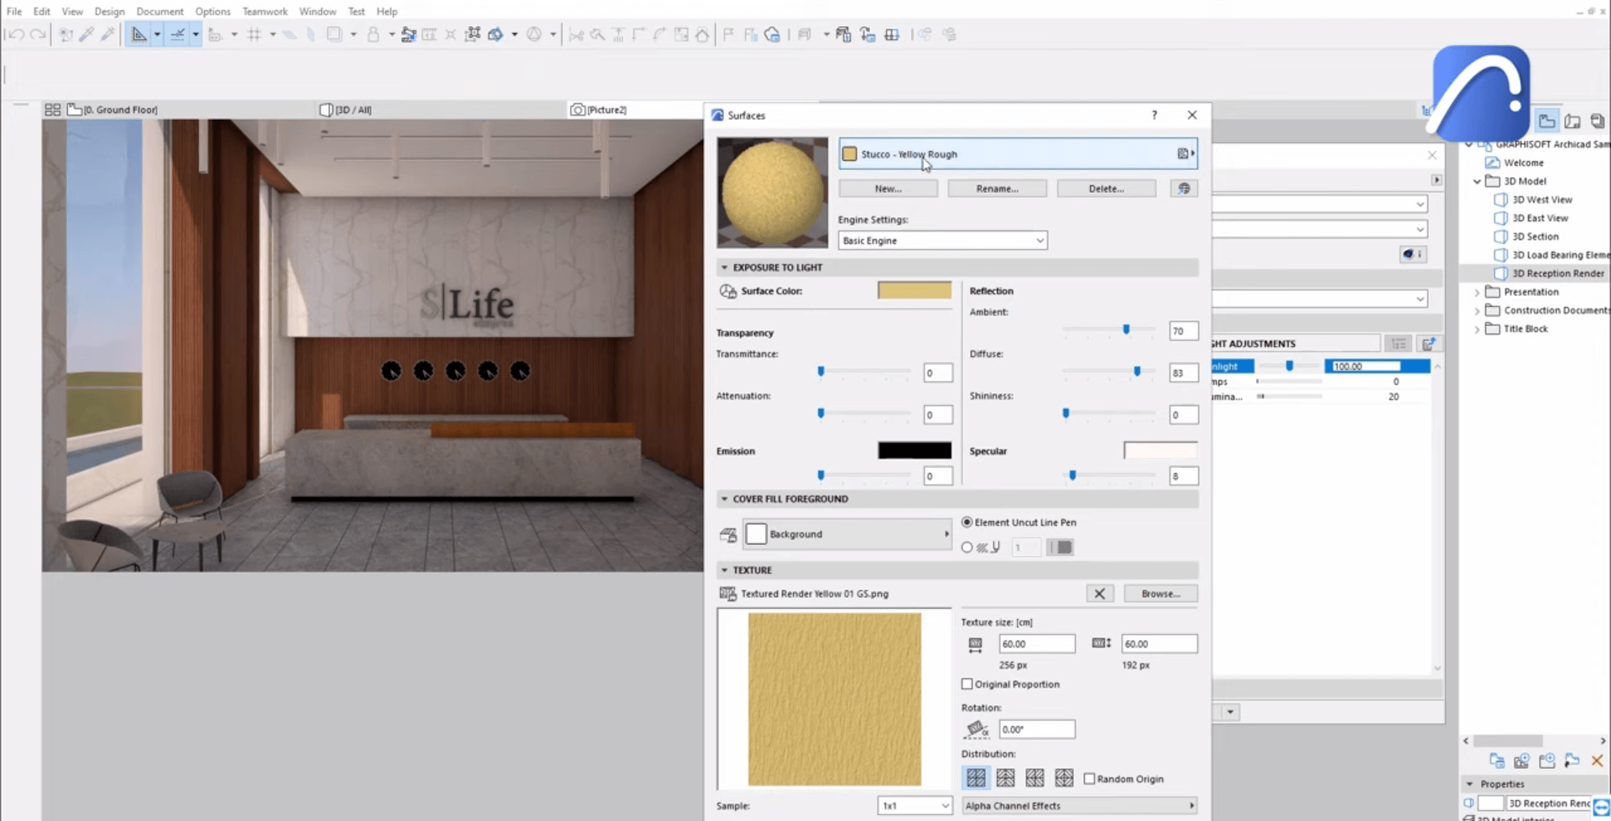Open the Surface Settings icon beside Stucco name
Image resolution: width=1611 pixels, height=821 pixels.
pyautogui.click(x=1184, y=153)
